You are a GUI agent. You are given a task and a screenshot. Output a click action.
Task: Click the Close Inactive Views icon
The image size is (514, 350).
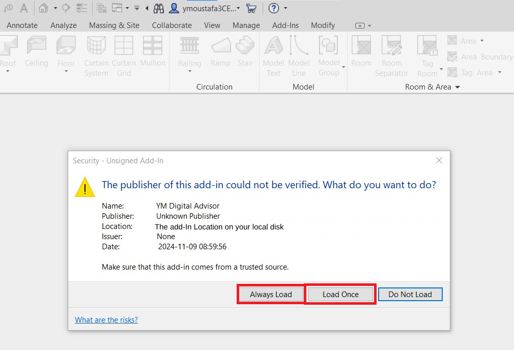(102, 8)
